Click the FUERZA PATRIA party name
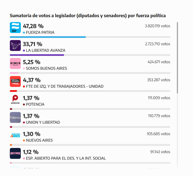The height and width of the screenshot is (176, 193). [40, 32]
